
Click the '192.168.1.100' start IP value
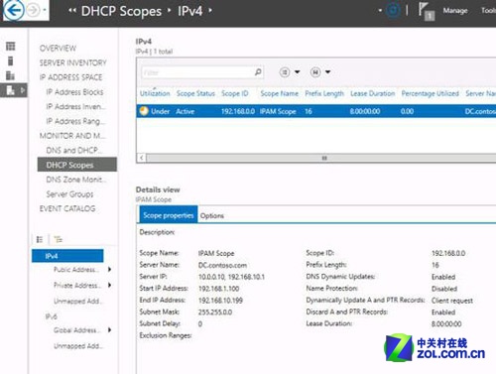pos(218,289)
